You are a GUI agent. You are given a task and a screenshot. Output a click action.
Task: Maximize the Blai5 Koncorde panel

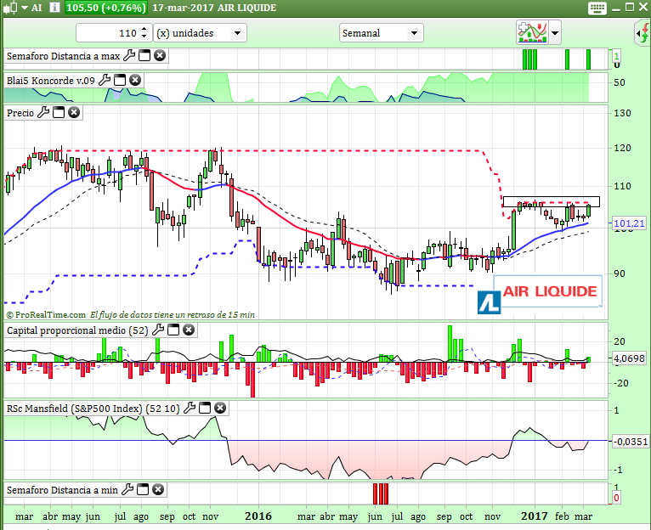click(x=120, y=80)
